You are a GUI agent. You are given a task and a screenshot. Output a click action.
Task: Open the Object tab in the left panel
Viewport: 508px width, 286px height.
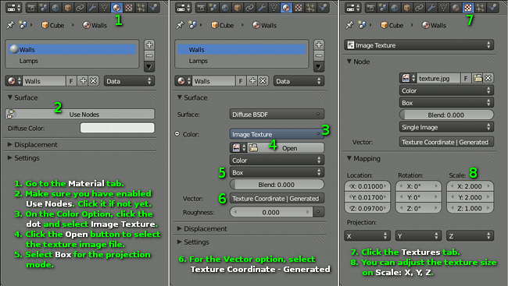[x=68, y=8]
